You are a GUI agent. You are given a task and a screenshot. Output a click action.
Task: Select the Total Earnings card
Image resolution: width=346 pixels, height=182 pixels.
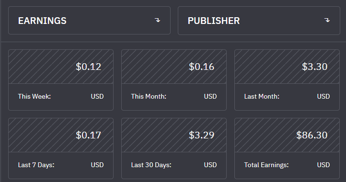[x=287, y=148]
